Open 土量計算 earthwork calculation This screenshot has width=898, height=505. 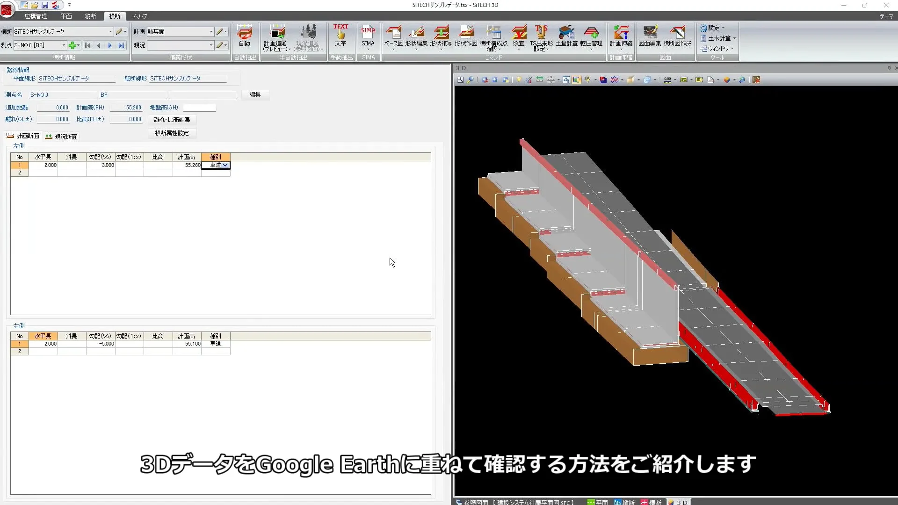566,36
